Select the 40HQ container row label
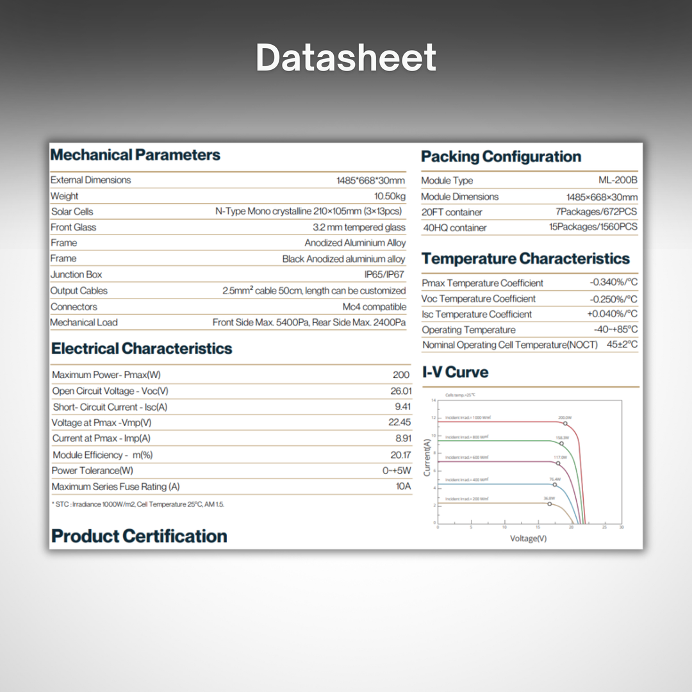Screen dimensions: 692x692 click(454, 228)
